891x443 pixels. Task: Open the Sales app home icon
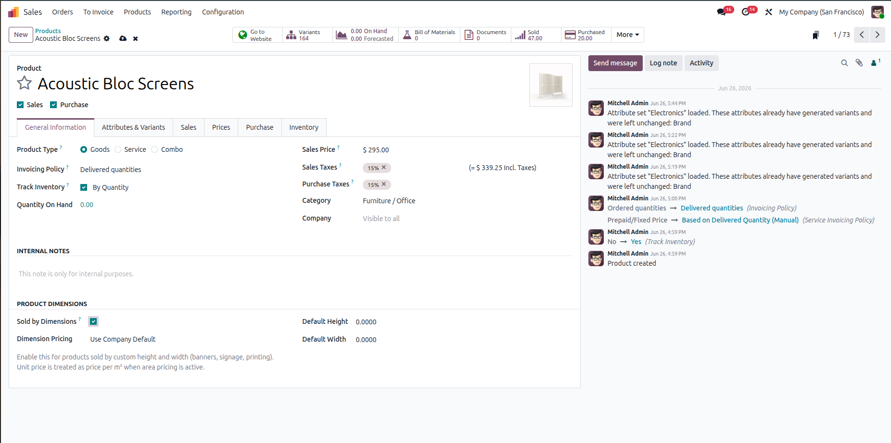[x=13, y=12]
